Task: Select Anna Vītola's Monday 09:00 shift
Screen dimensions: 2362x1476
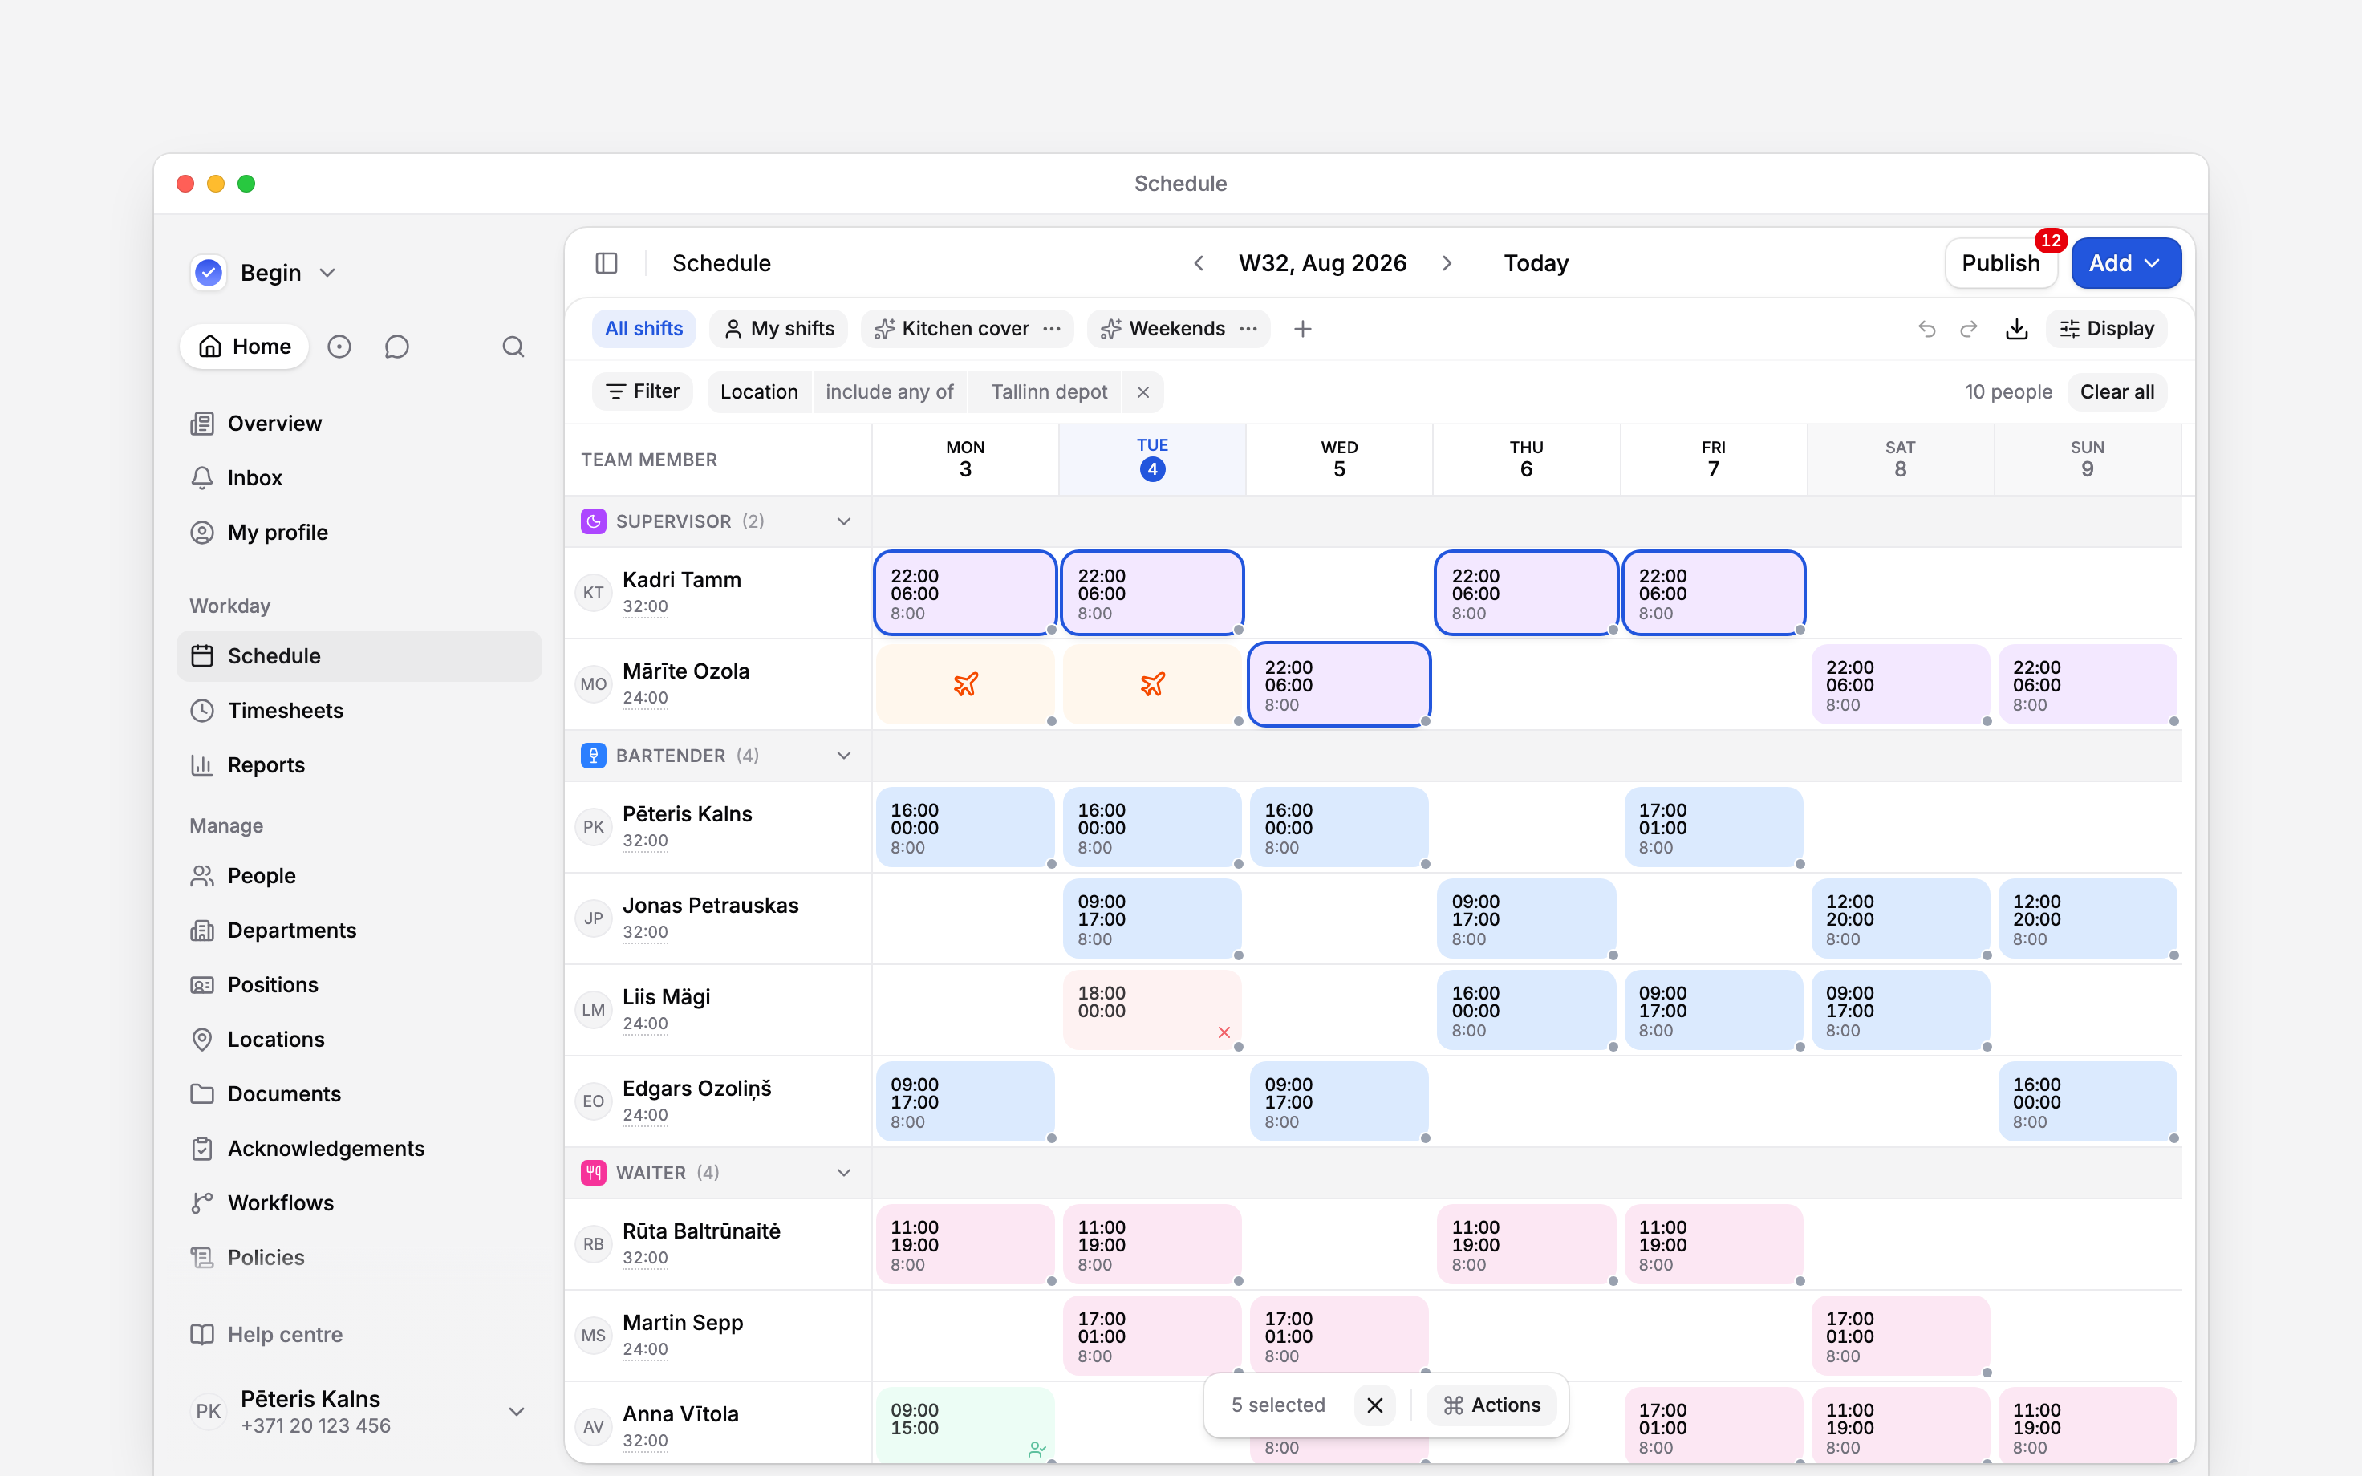Action: point(965,1425)
